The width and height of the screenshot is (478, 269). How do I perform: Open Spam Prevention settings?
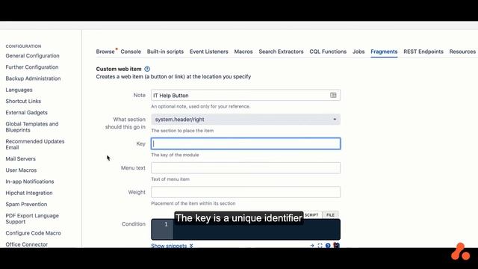point(26,204)
